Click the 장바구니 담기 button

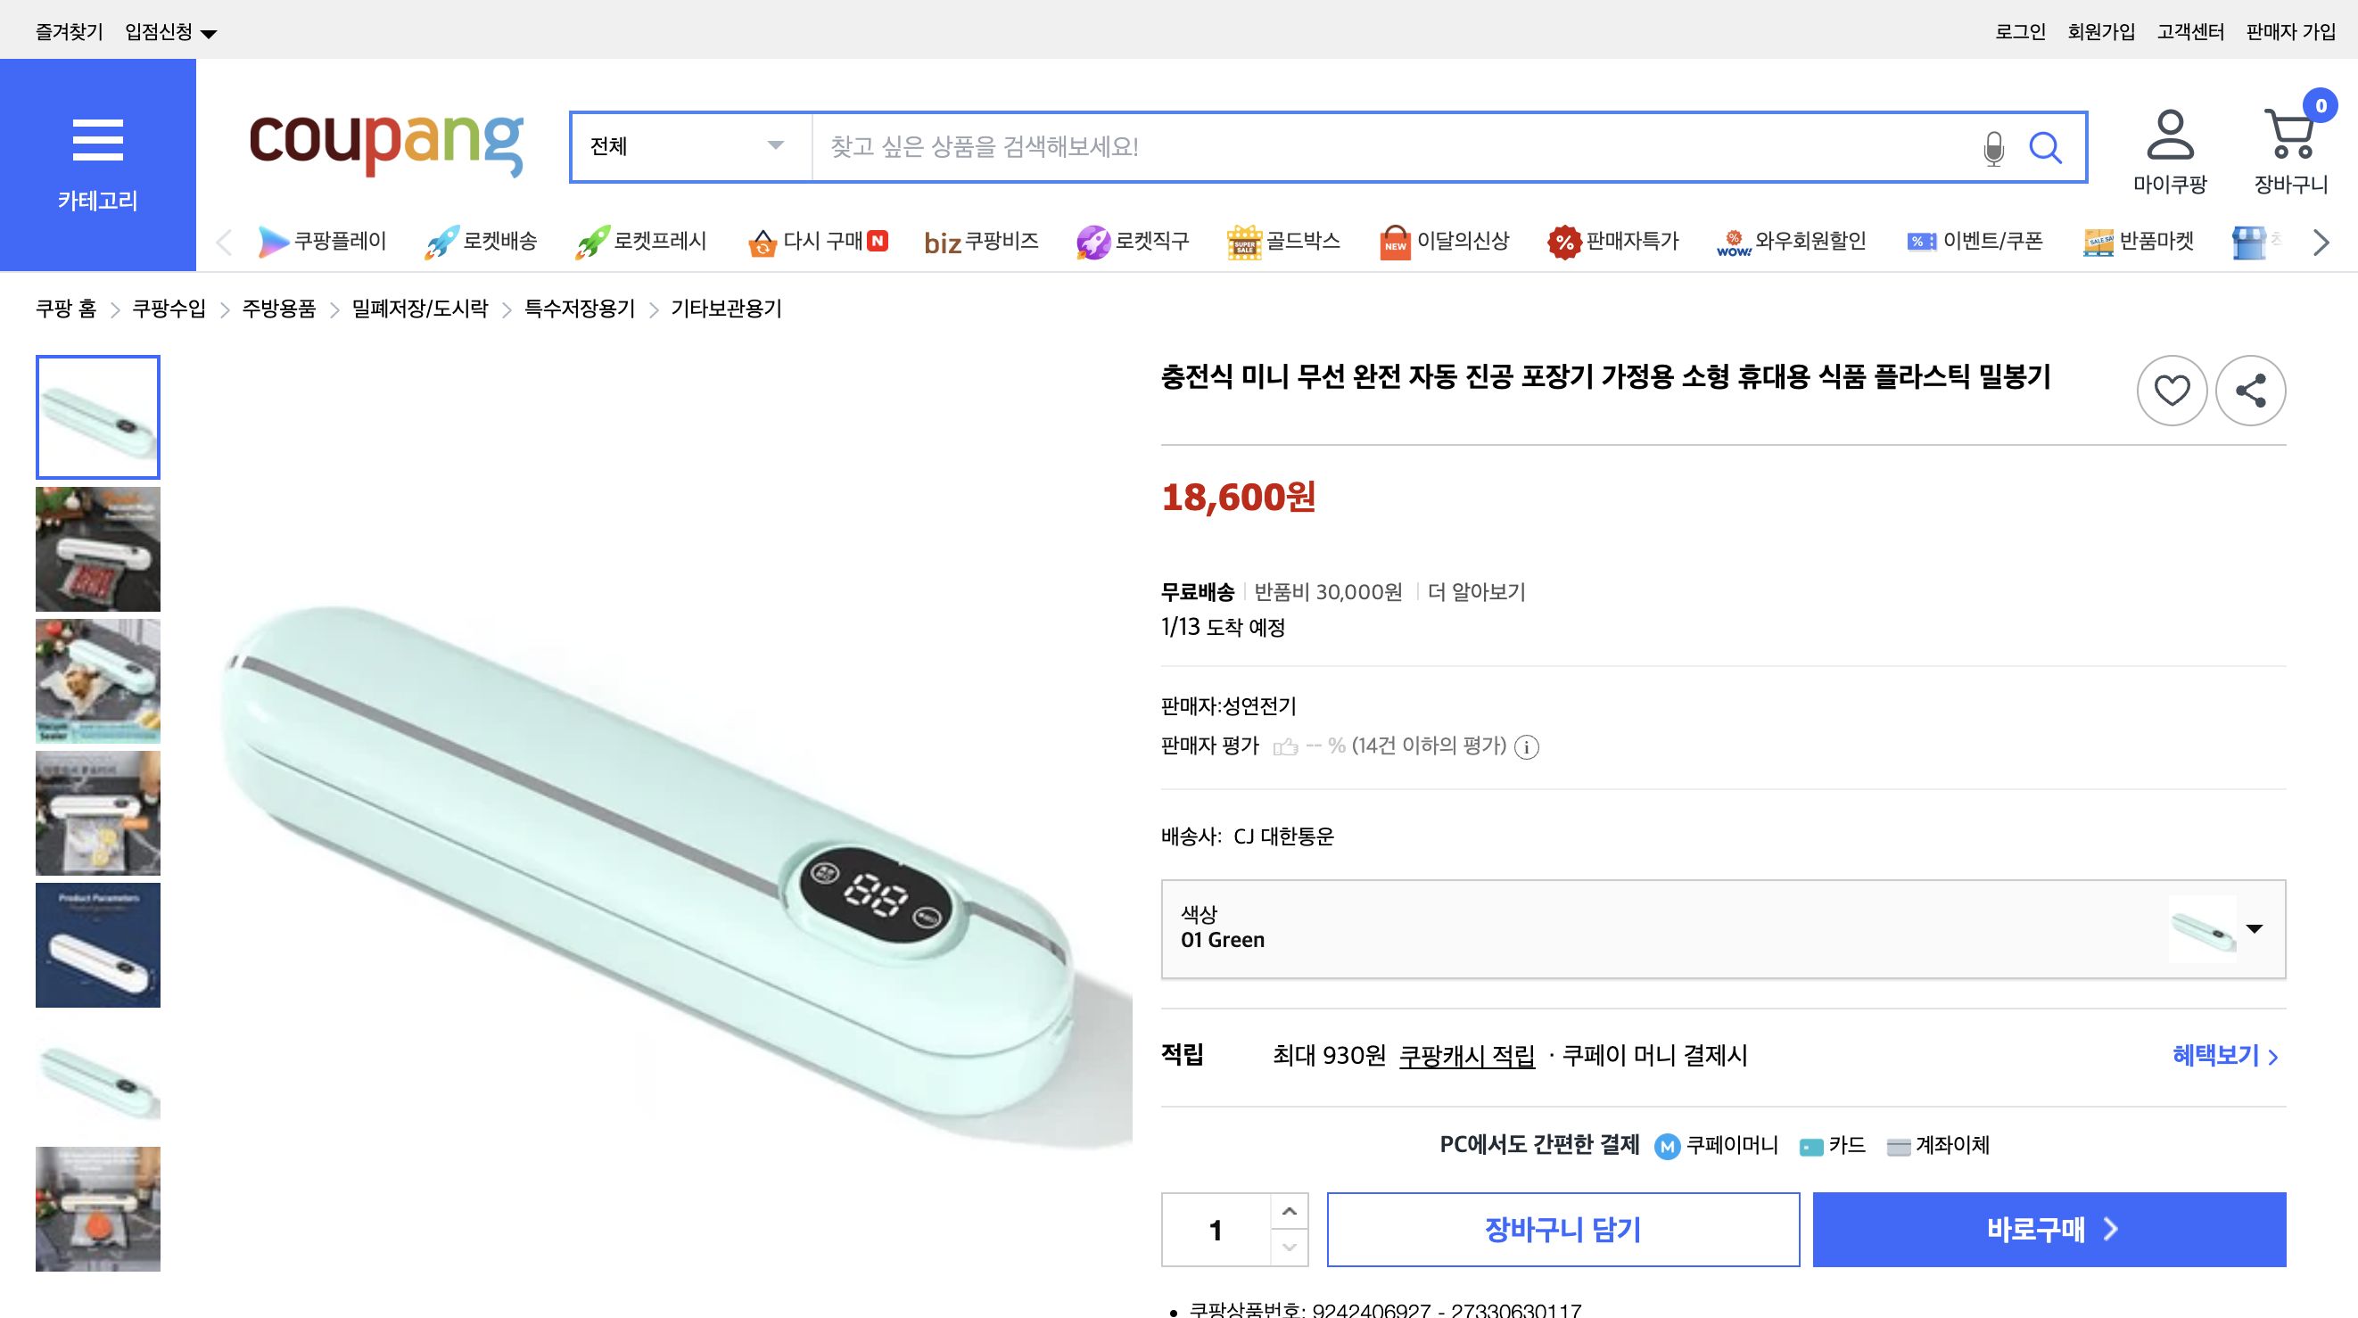pos(1562,1230)
